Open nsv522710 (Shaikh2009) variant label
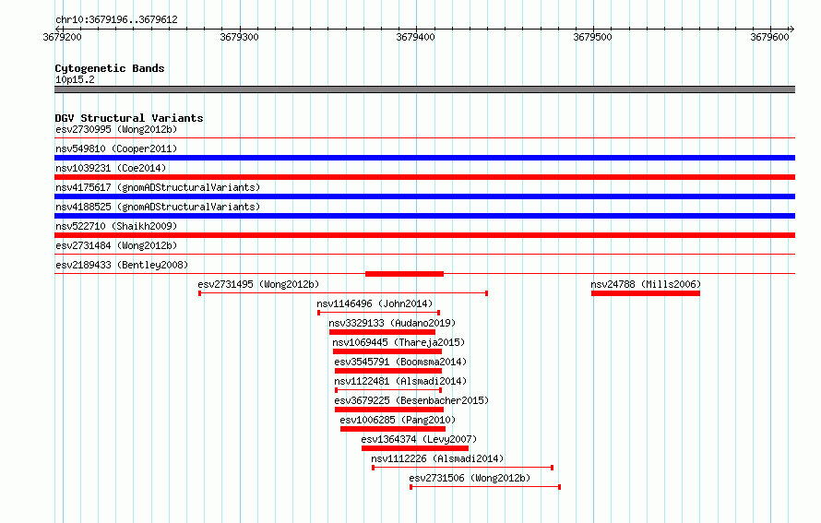Image resolution: width=821 pixels, height=523 pixels. [116, 226]
